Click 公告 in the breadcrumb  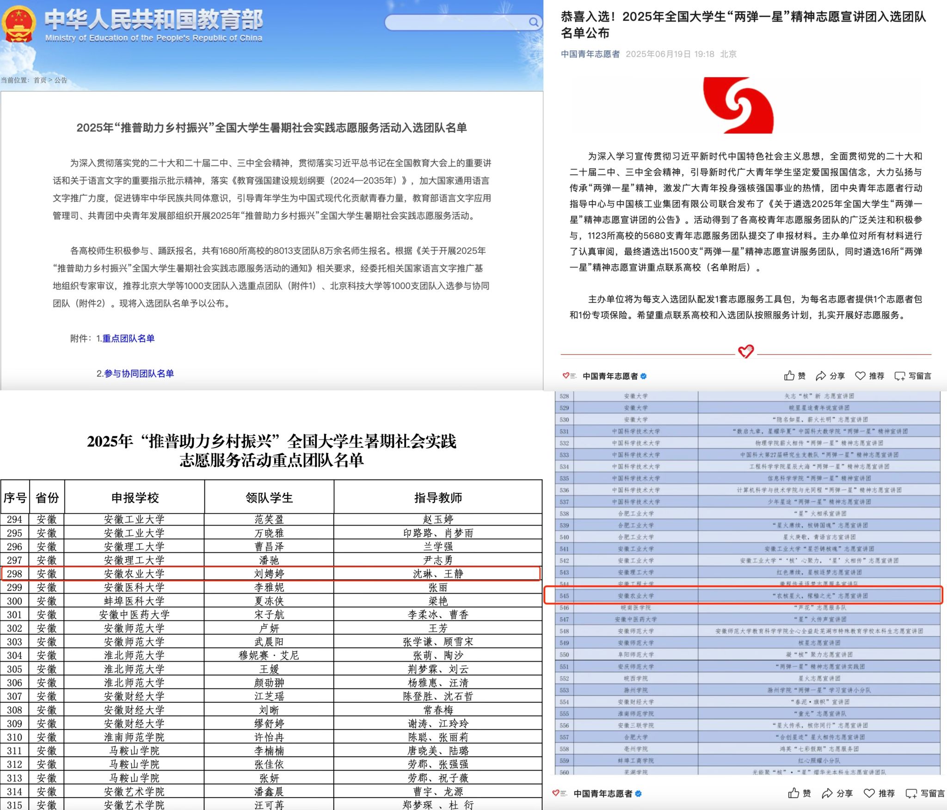(61, 80)
